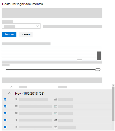
Task: Click the folder icon in the first row
Action: (56, 99)
